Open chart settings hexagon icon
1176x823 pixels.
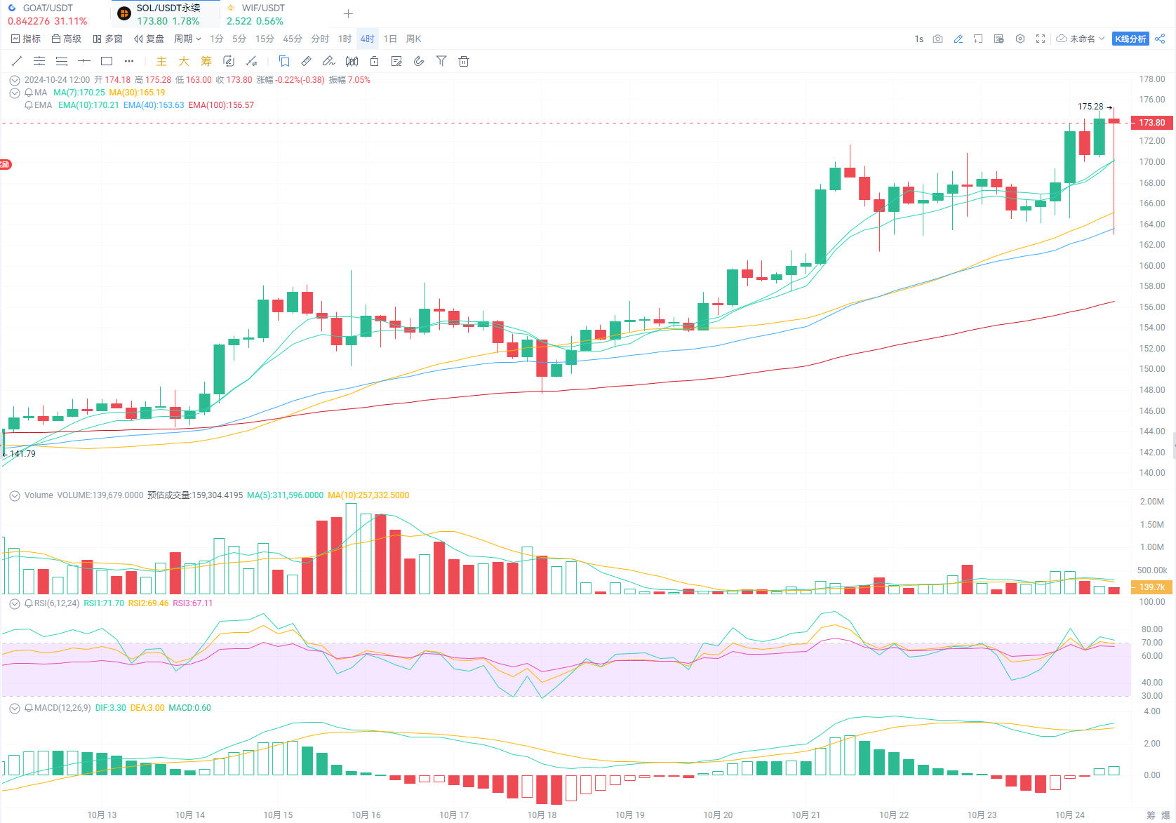pyautogui.click(x=1020, y=39)
